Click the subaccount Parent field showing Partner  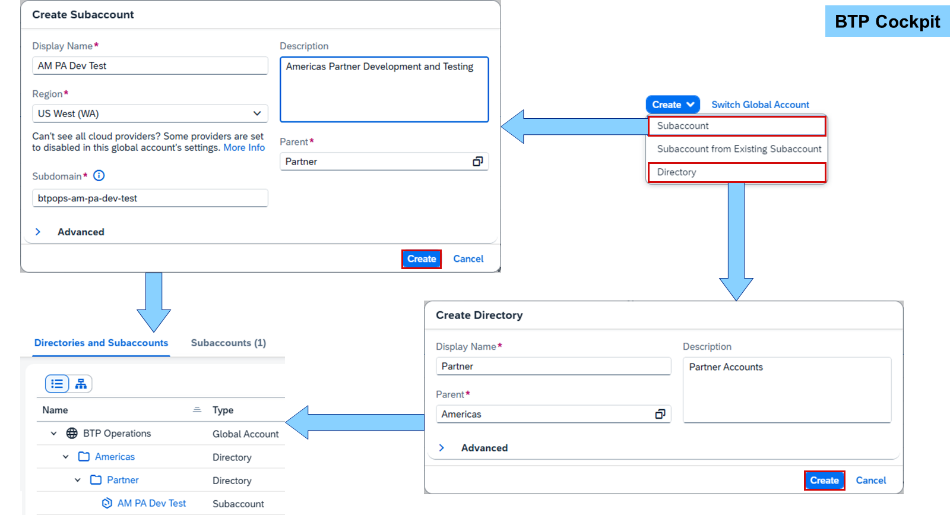384,162
